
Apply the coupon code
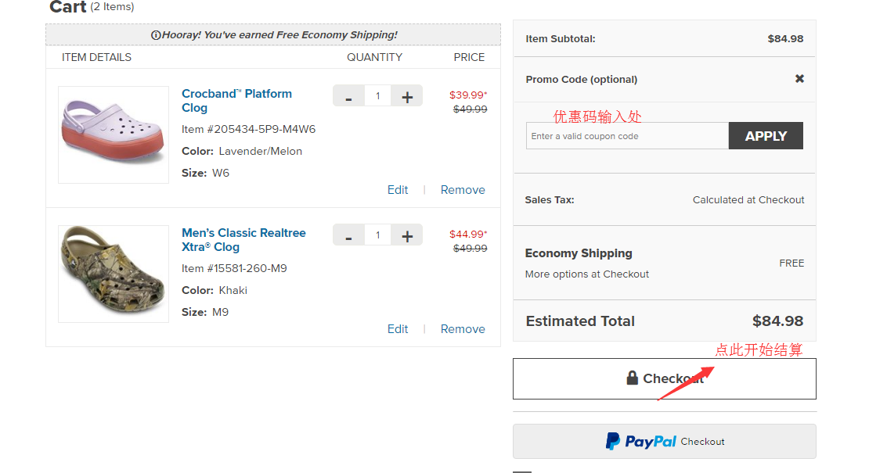coord(765,136)
